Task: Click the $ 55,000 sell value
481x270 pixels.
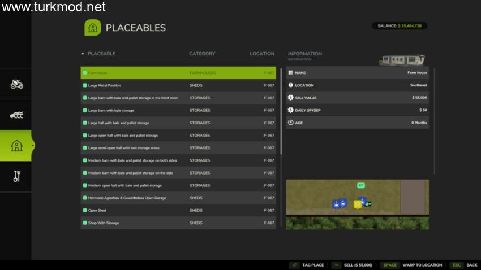Action: (x=419, y=98)
